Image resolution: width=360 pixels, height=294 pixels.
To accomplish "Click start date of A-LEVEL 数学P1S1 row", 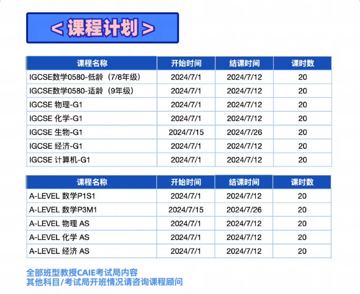I will [x=186, y=196].
